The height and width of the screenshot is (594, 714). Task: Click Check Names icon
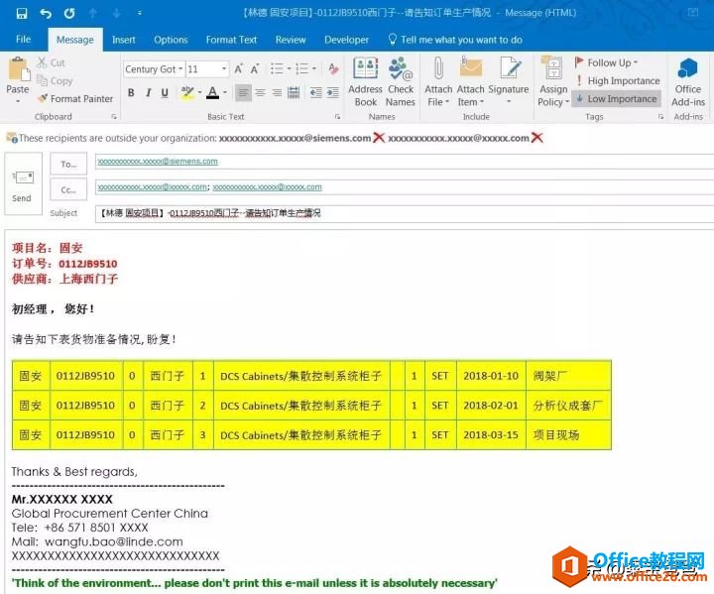(401, 82)
